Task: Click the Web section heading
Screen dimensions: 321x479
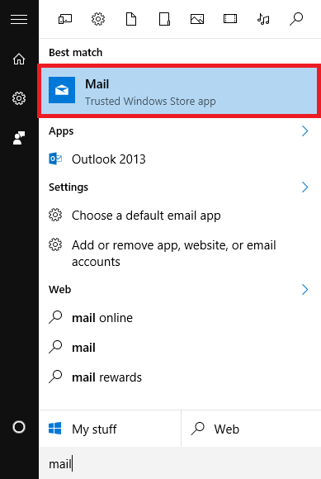Action: point(59,289)
